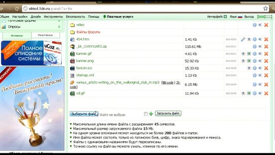Click the Загрузить файл button
The width and height of the screenshot is (275, 155).
click(x=168, y=113)
